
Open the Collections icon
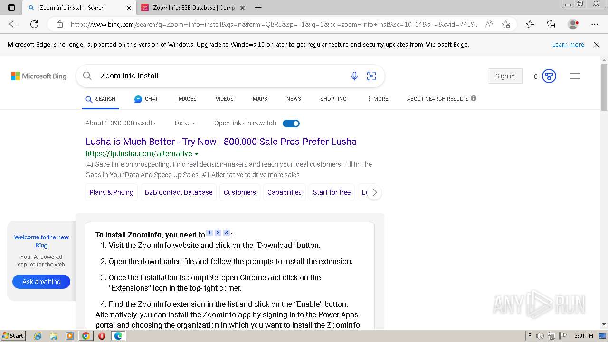point(551,24)
